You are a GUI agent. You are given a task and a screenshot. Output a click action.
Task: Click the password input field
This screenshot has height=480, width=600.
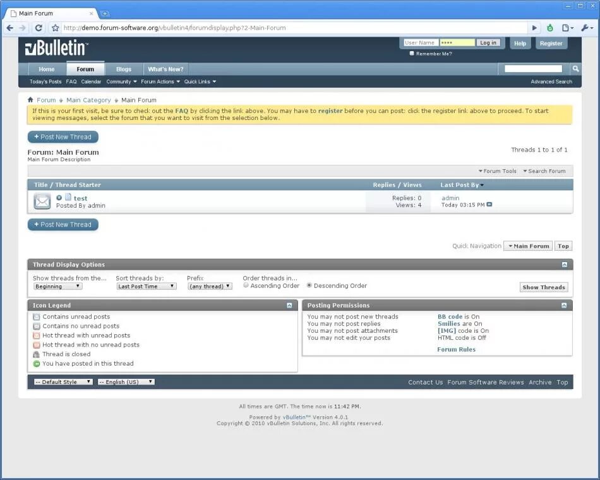(457, 42)
